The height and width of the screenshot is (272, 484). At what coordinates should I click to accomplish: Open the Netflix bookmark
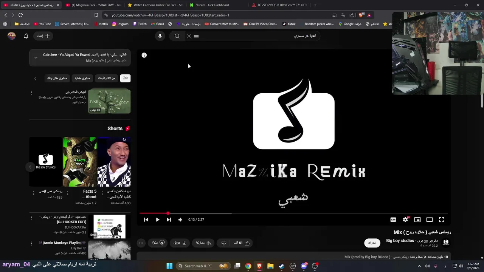point(101,24)
